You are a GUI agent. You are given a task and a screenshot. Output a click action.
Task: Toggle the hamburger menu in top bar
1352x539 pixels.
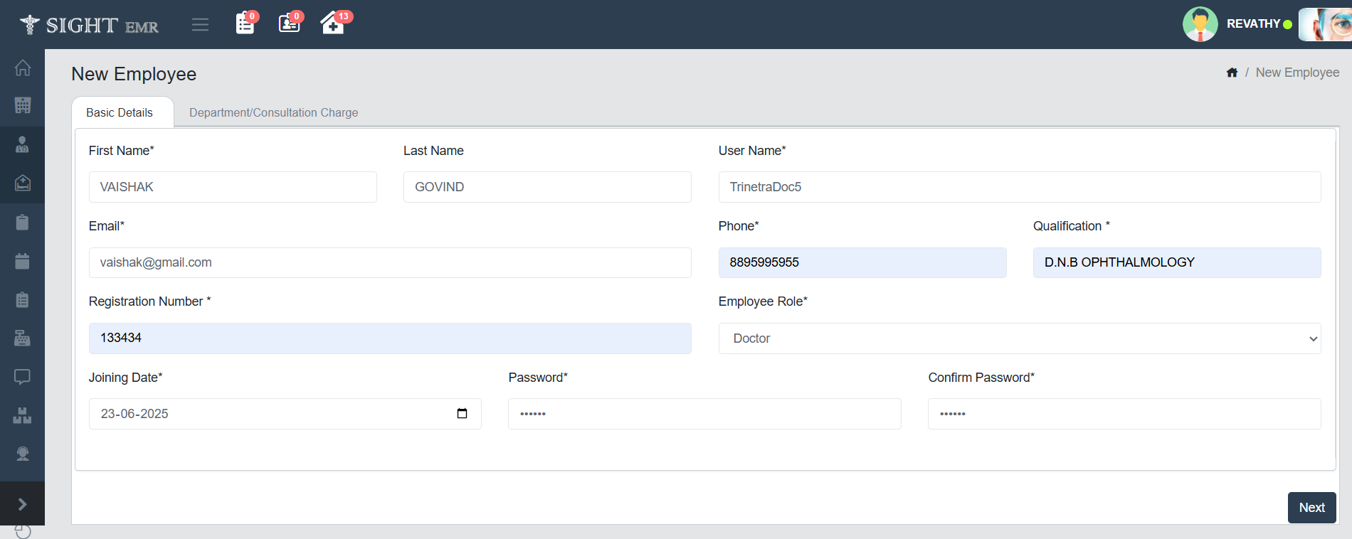pos(200,25)
